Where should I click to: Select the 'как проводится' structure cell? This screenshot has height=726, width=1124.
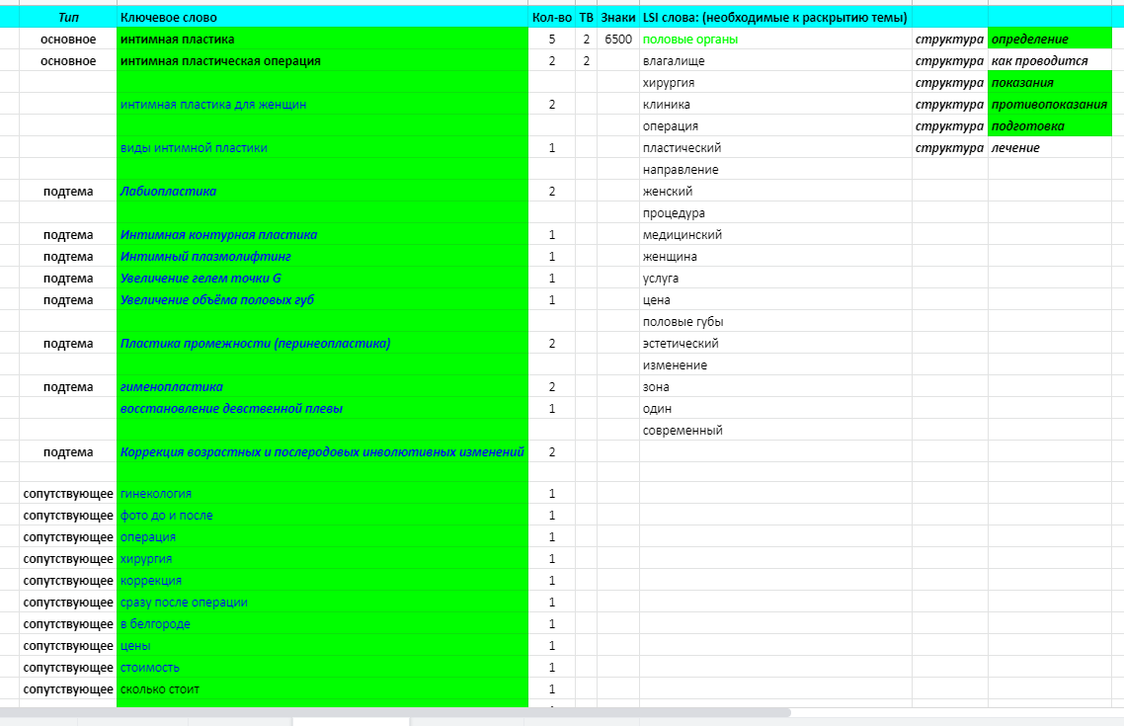tap(1050, 61)
